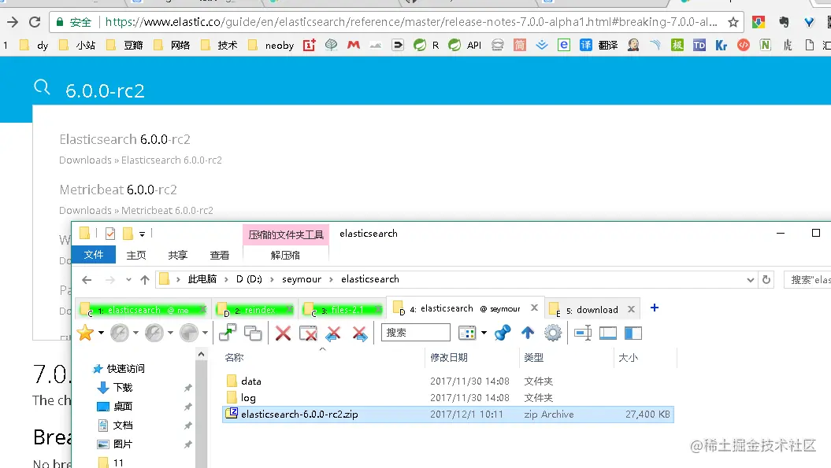The image size is (831, 468).
Task: Bookmark this page with the star
Action: click(x=733, y=22)
